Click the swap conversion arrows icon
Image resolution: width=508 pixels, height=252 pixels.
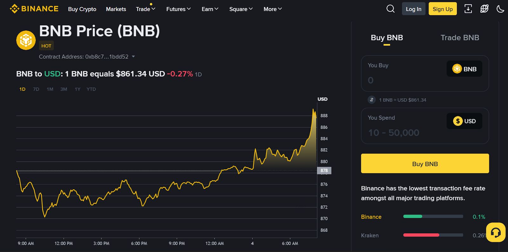[371, 100]
